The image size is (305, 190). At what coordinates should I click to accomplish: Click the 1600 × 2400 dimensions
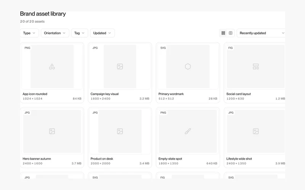click(100, 99)
